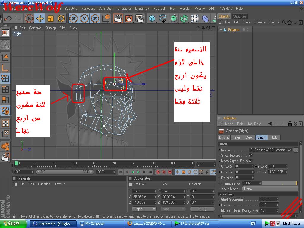
Task: Activate the Rotate tool
Action: [x=61, y=19]
